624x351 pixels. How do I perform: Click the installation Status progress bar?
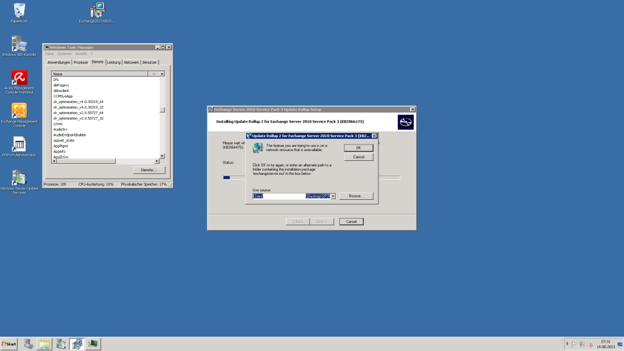[311, 177]
